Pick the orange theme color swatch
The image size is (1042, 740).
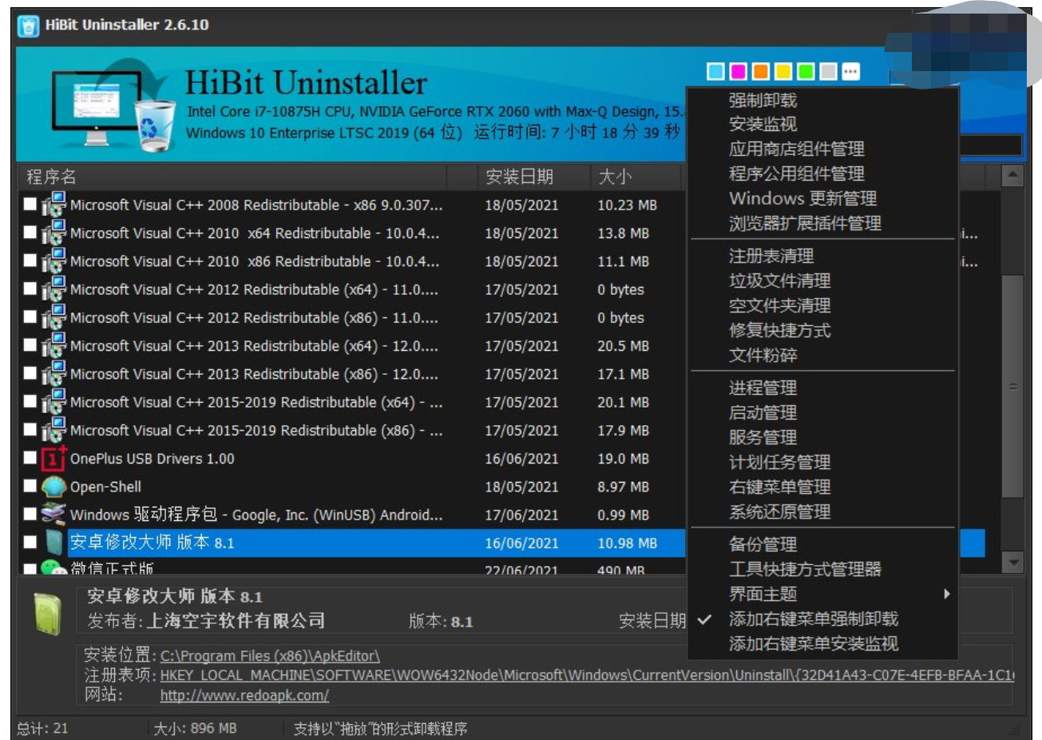(x=760, y=72)
